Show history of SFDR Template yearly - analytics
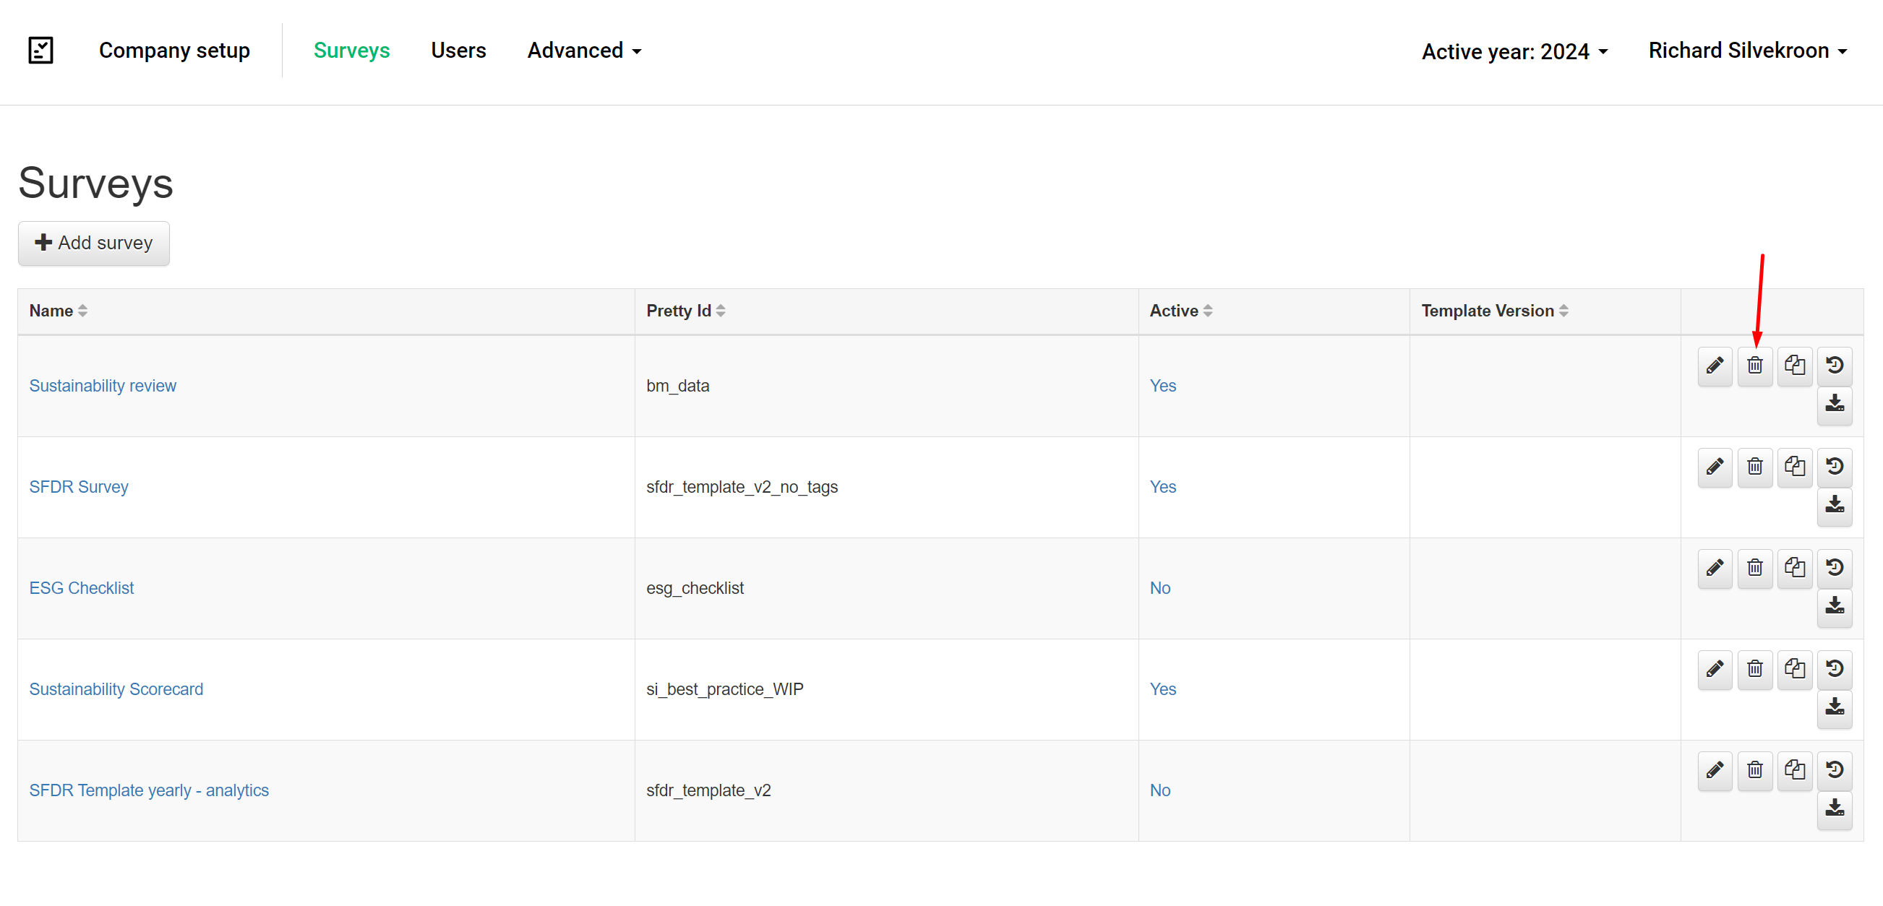The height and width of the screenshot is (906, 1883). (1835, 770)
